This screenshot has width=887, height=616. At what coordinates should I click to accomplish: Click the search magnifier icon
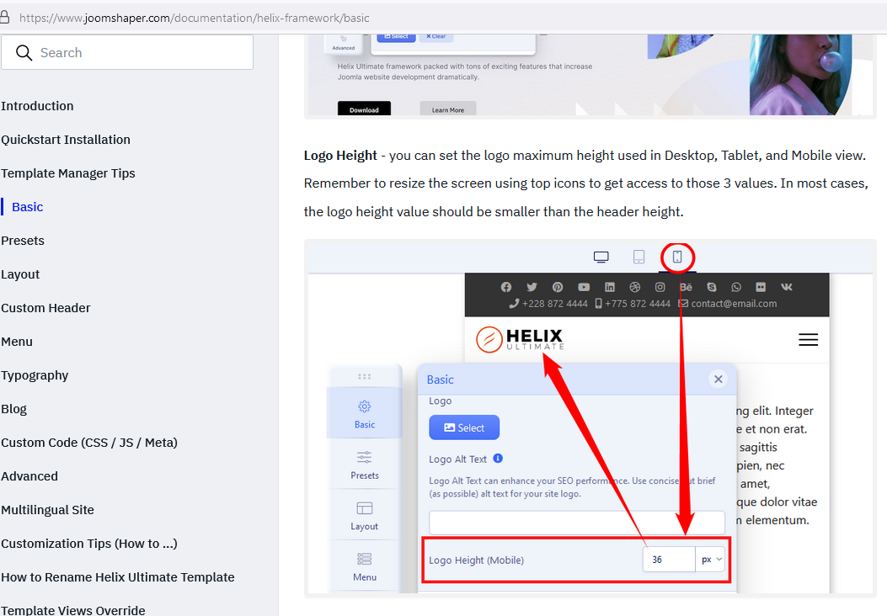[23, 52]
